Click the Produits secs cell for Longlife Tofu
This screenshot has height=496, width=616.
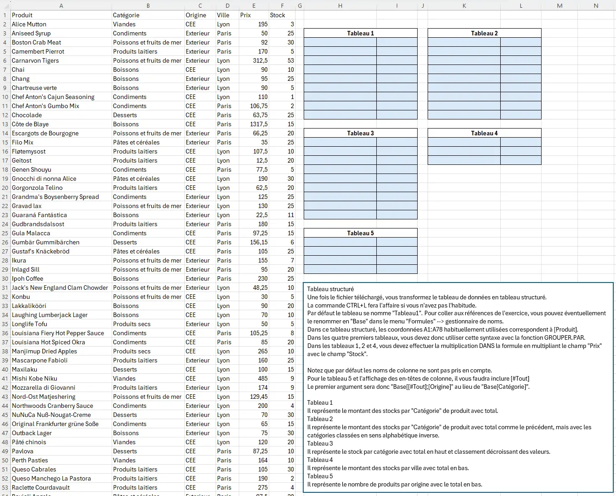tap(148, 324)
